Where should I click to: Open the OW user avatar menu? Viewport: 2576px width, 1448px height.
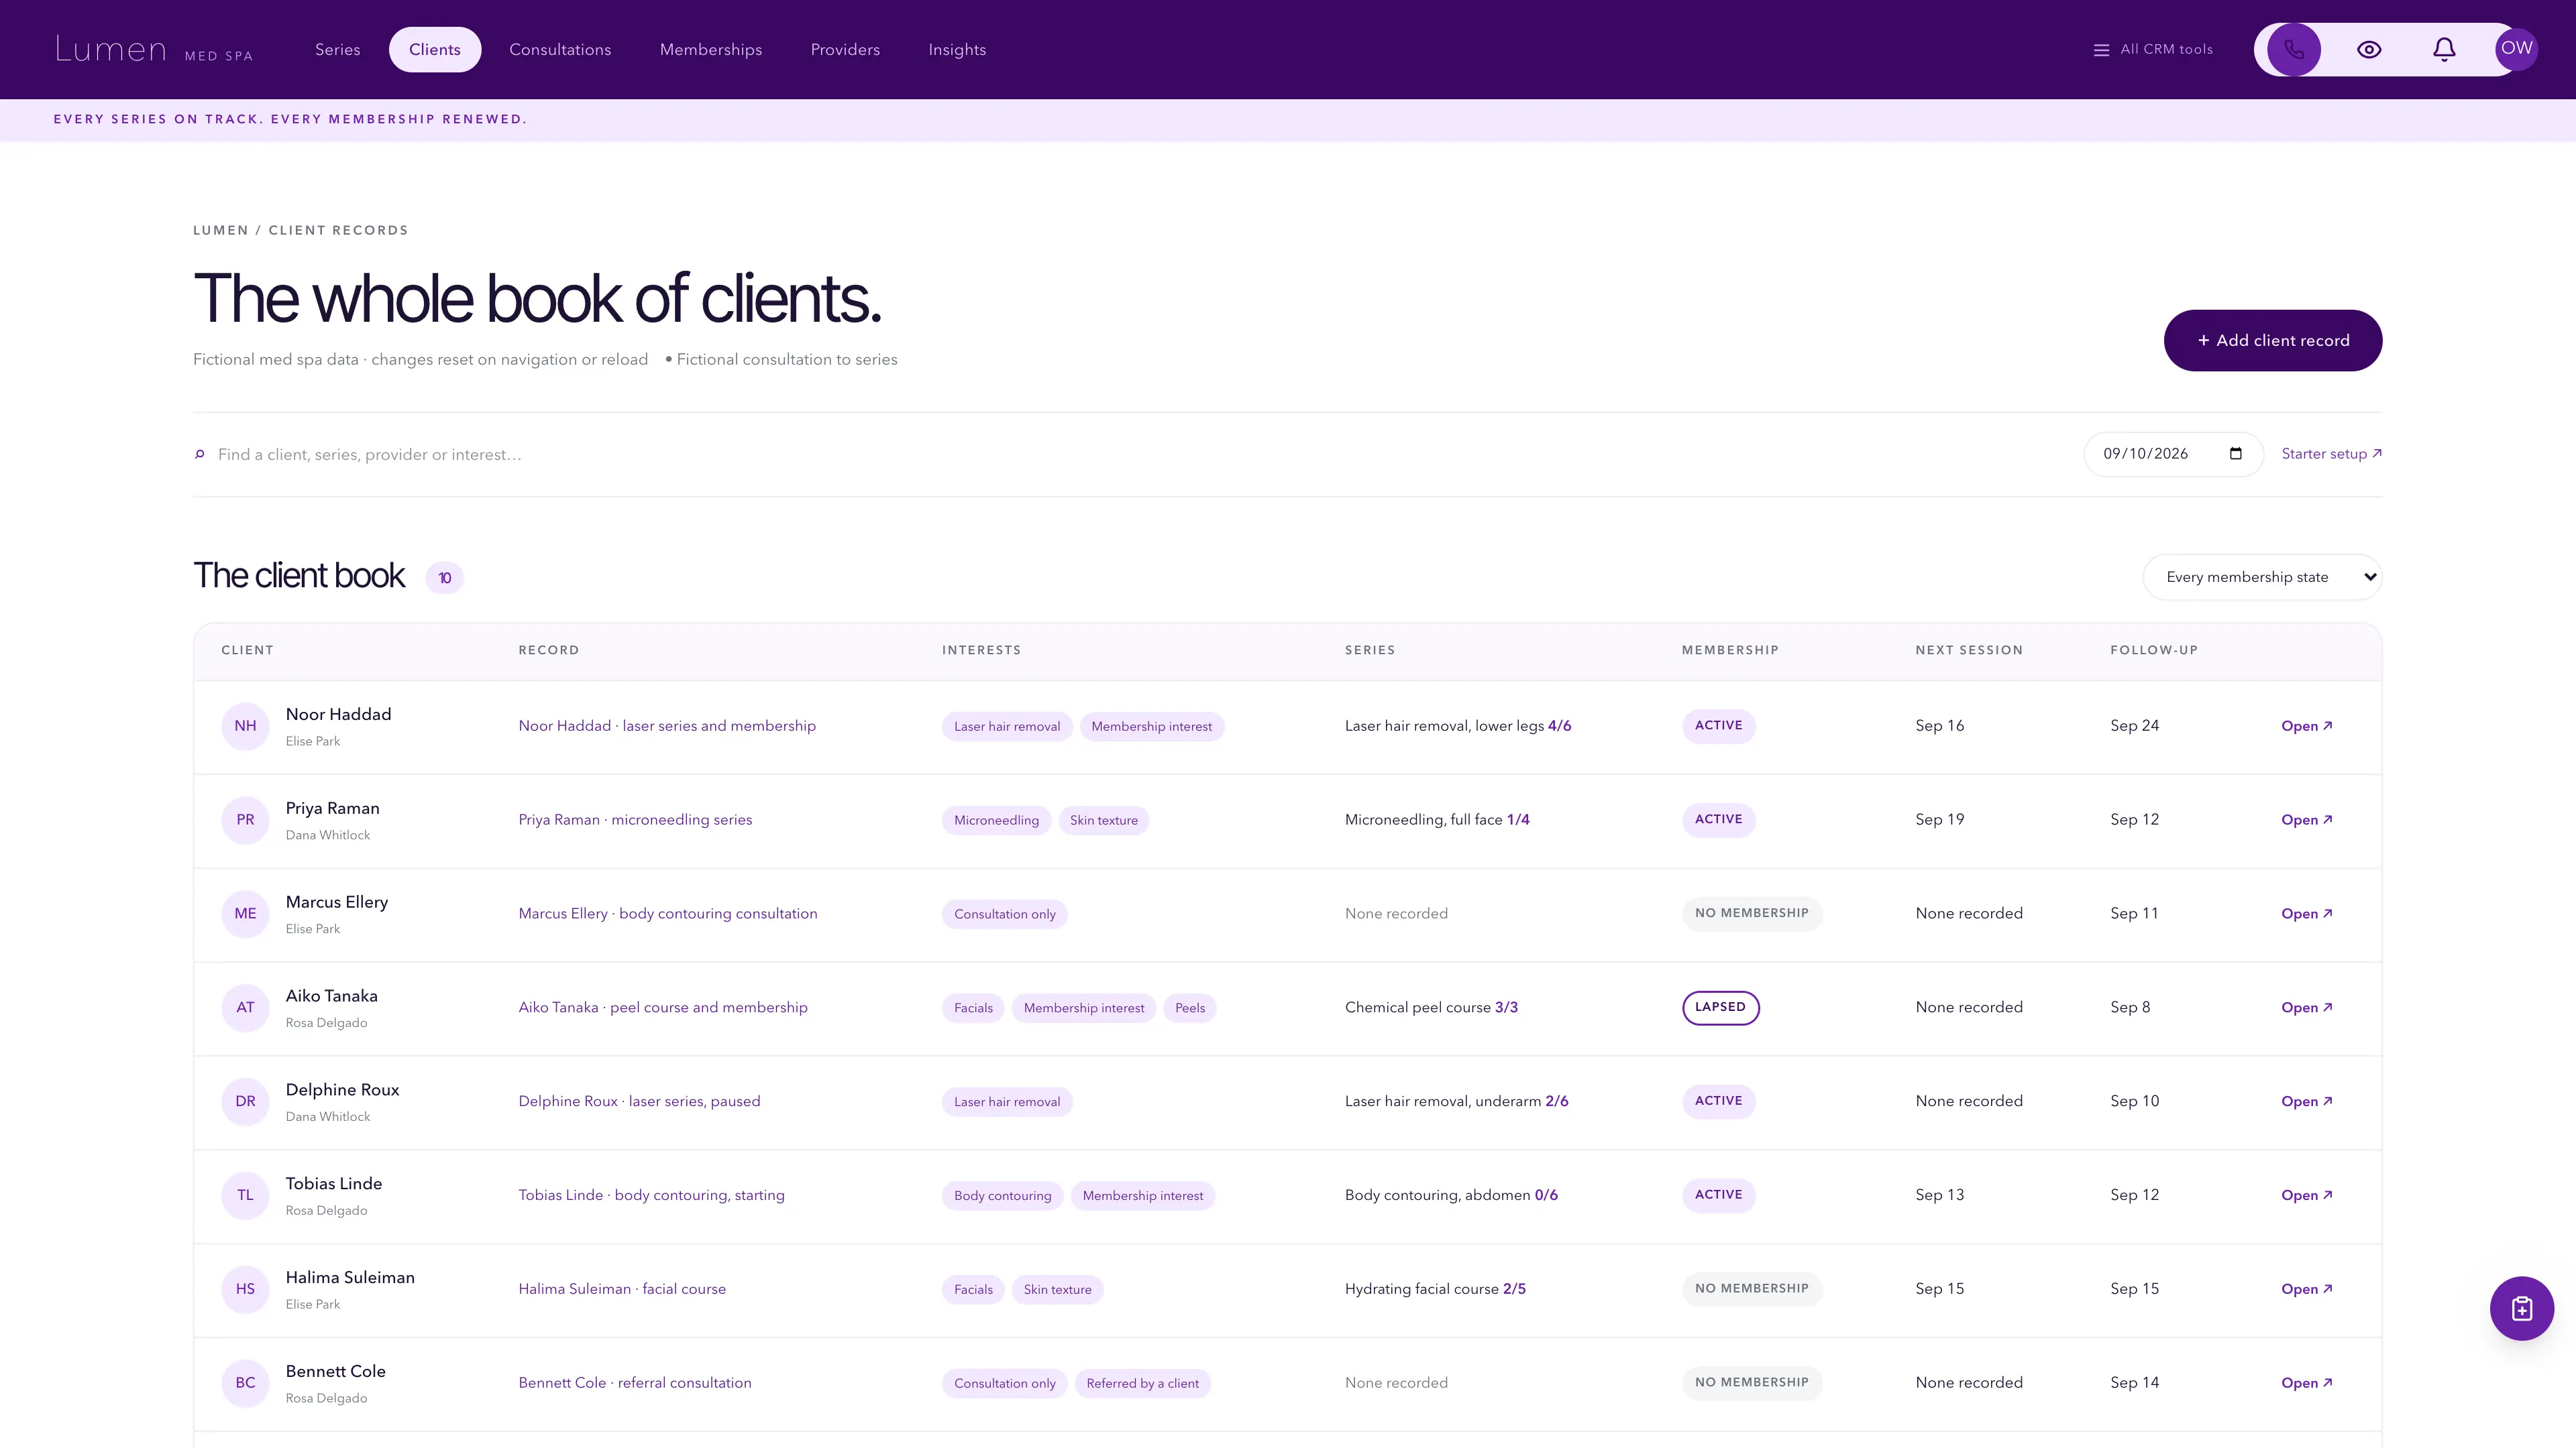2516,49
